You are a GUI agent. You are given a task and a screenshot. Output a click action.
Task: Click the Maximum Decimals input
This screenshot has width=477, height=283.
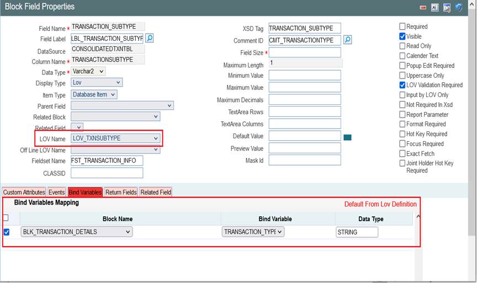305,99
